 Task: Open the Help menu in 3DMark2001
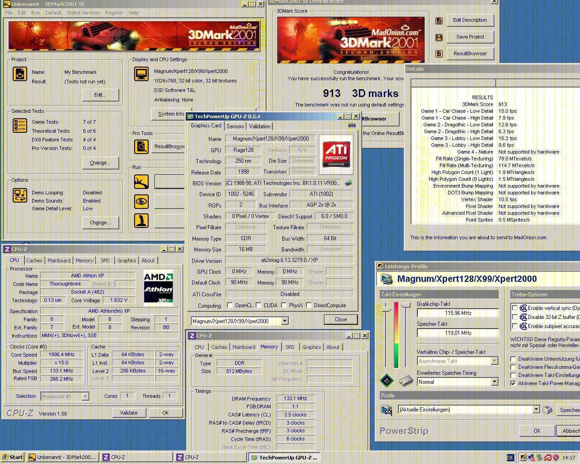(x=134, y=13)
